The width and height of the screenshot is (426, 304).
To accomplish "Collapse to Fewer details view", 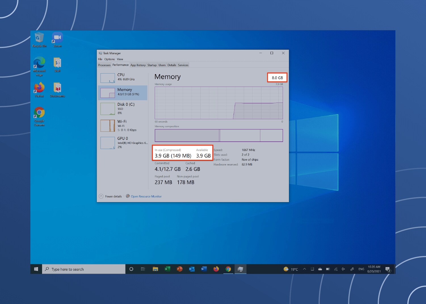I will tap(110, 196).
